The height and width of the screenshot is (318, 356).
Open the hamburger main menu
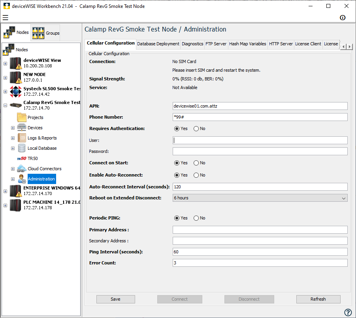[6, 17]
